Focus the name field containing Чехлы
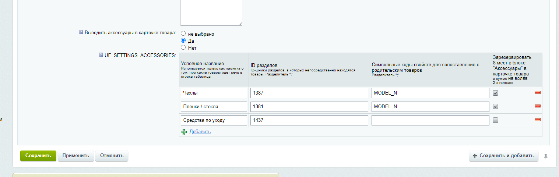This screenshot has width=559, height=177. point(214,93)
